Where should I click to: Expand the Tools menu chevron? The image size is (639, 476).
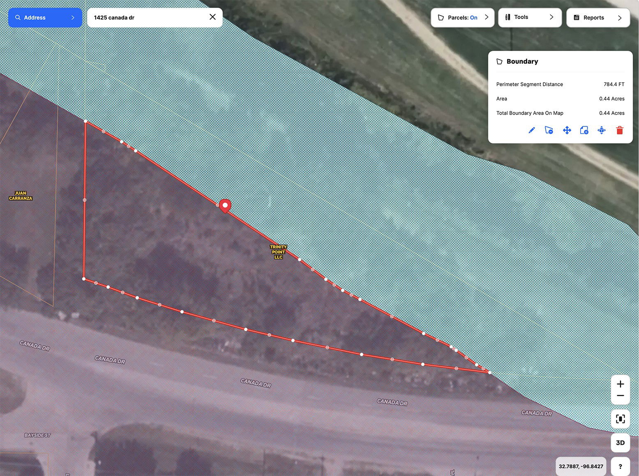coord(551,17)
